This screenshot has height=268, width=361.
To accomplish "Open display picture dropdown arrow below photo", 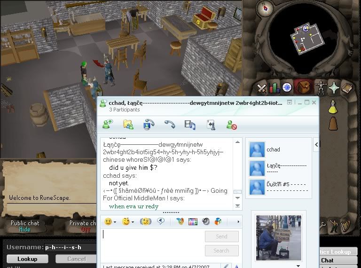I will [x=298, y=266].
